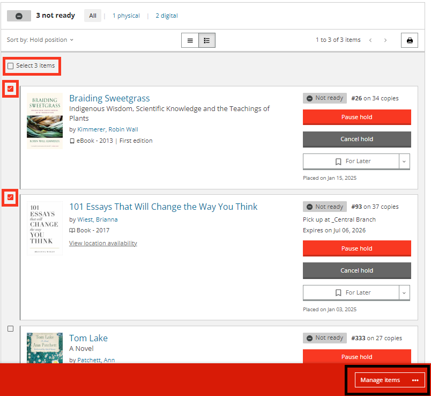Viewport: 431px width, 396px height.
Task: Pause hold on 101 Essays
Action: coord(357,248)
